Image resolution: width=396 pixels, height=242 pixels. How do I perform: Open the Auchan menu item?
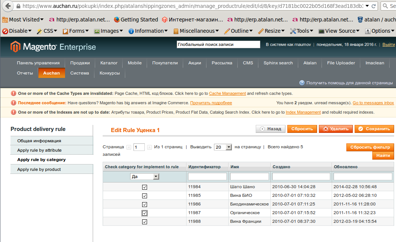click(52, 73)
